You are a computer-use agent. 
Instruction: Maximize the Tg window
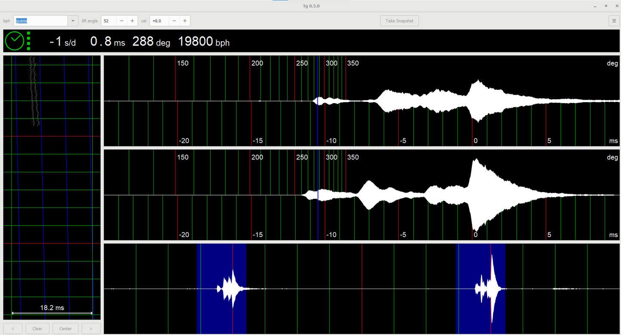(x=606, y=6)
